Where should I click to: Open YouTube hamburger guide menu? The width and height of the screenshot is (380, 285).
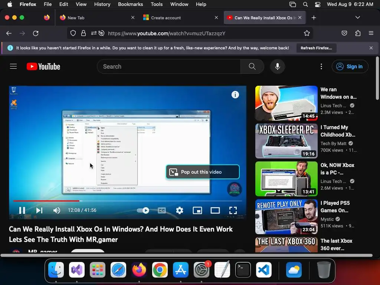click(13, 66)
